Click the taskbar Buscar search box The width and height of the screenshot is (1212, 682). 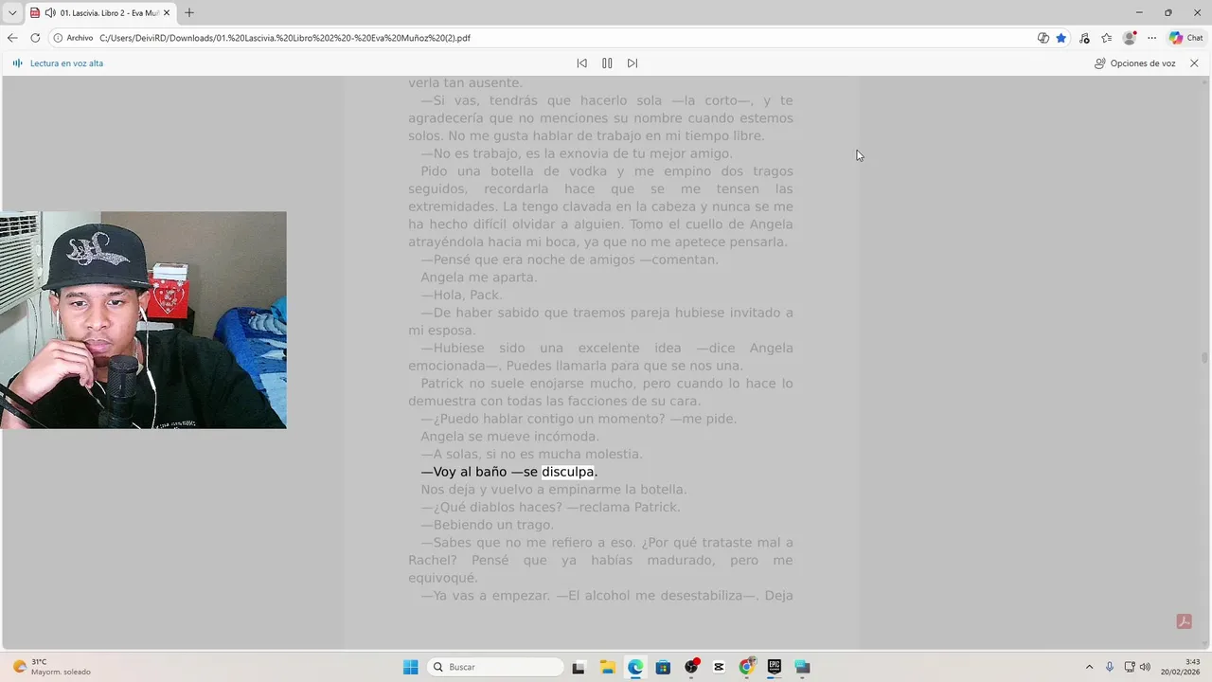(x=496, y=667)
